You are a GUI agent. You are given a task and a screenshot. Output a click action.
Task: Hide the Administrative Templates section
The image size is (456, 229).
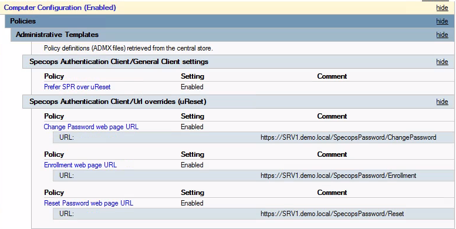442,35
